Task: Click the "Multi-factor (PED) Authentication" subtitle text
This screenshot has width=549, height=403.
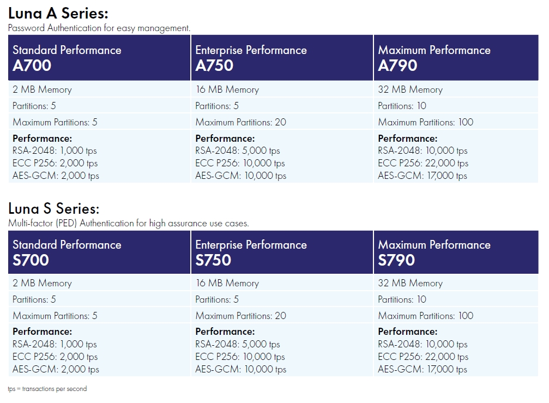Action: (128, 223)
